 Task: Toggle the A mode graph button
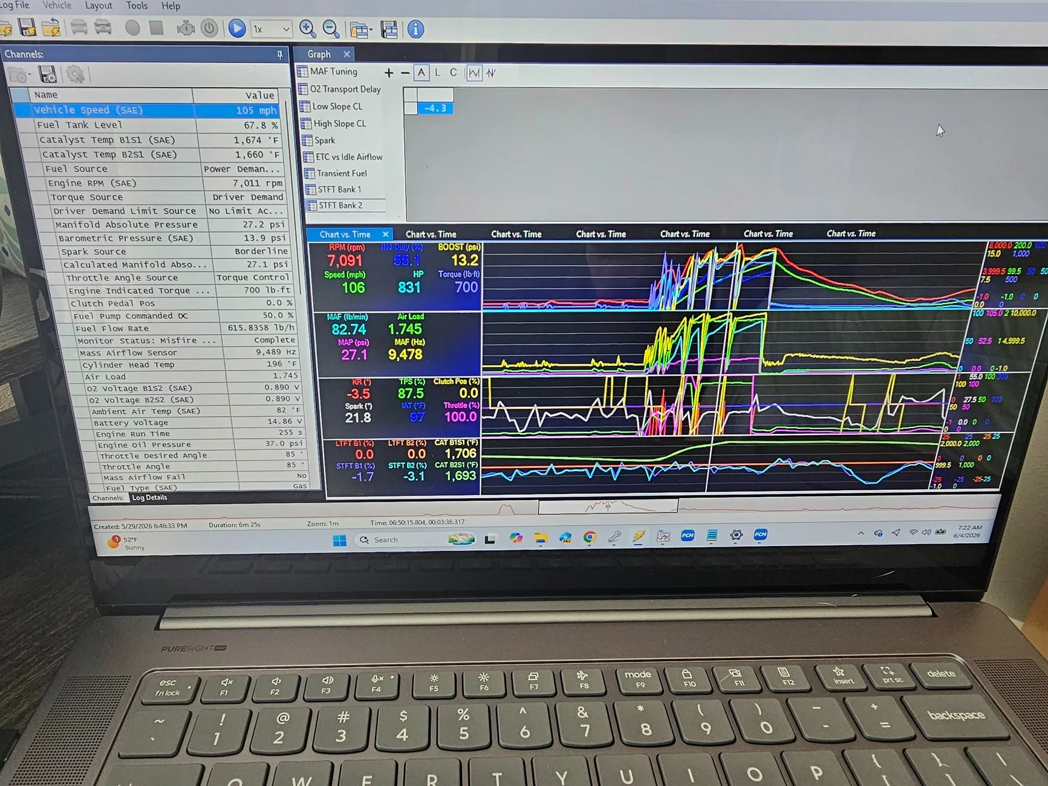point(421,73)
